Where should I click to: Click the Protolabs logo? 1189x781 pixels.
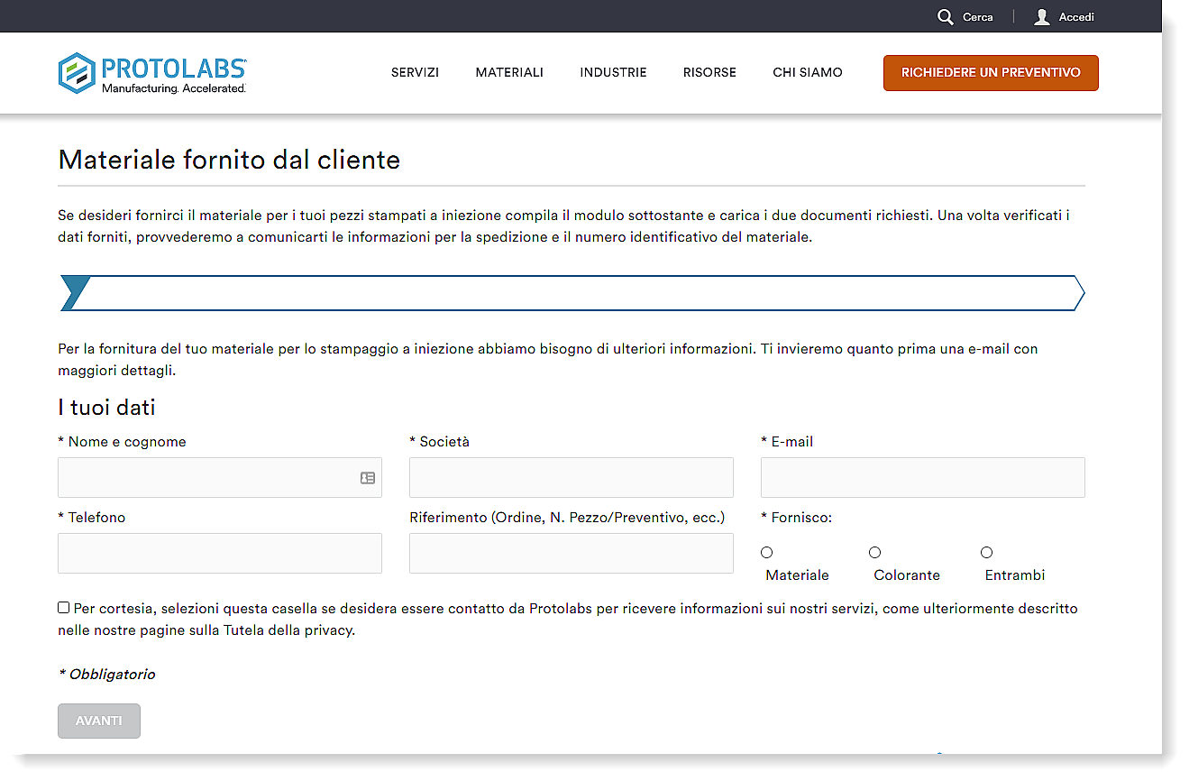pos(152,73)
